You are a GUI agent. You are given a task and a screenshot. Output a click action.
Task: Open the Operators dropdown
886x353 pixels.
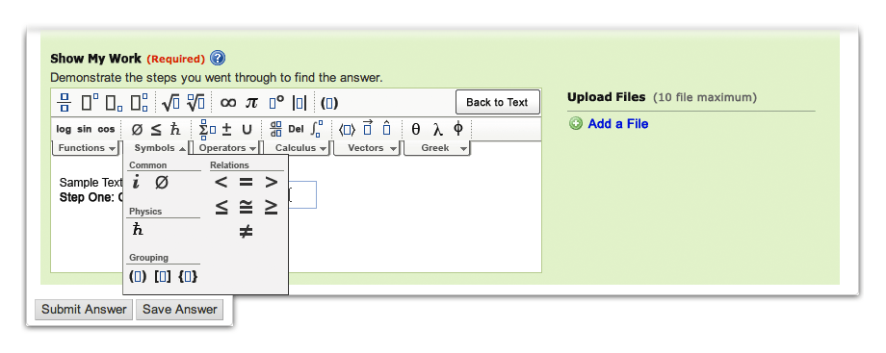(227, 148)
